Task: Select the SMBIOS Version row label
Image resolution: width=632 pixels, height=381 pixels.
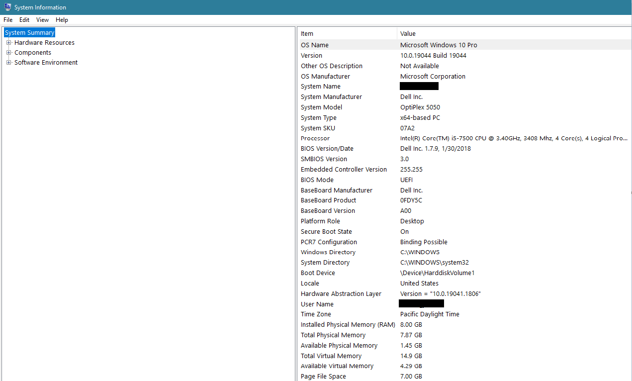Action: pos(324,159)
